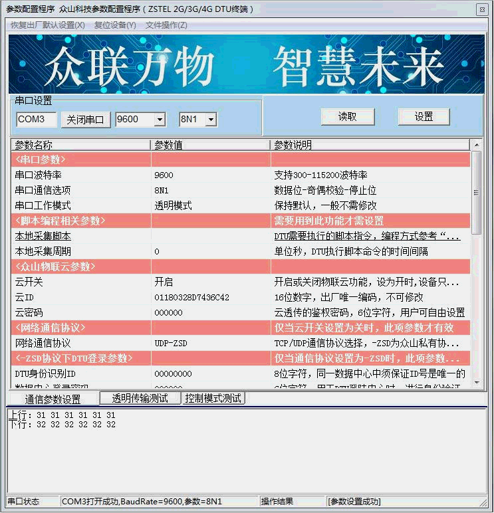This screenshot has width=494, height=513.
Task: Click the <脚本编程相关参数> section header
Action: [241, 221]
